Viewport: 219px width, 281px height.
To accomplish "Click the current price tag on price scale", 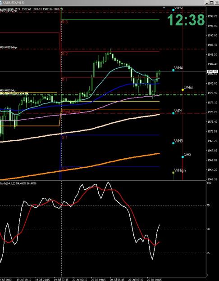I will point(212,71).
